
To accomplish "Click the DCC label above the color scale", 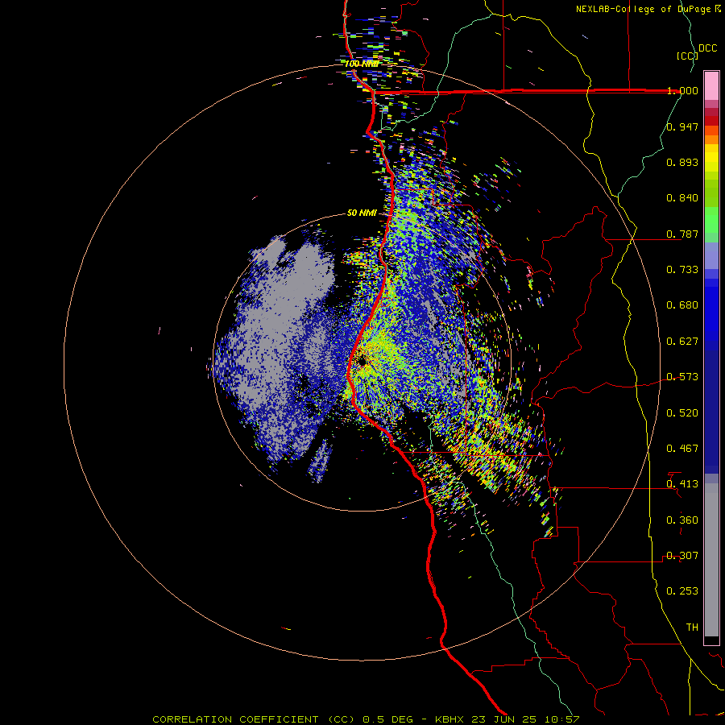I will [707, 48].
